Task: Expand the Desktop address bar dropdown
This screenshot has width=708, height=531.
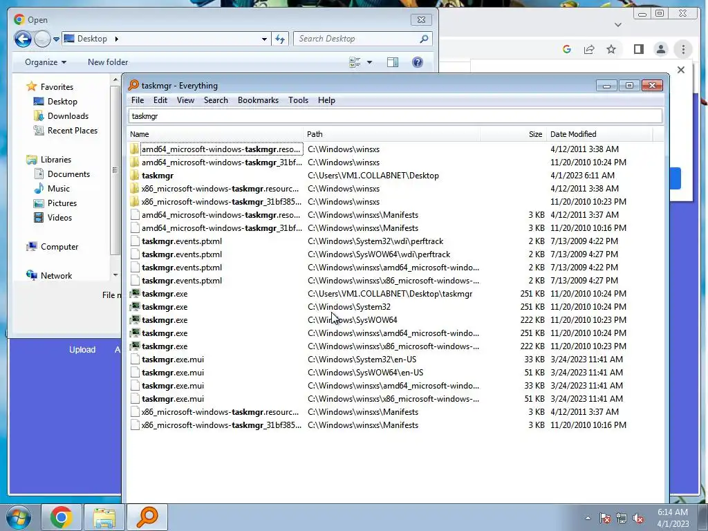Action: (265, 39)
